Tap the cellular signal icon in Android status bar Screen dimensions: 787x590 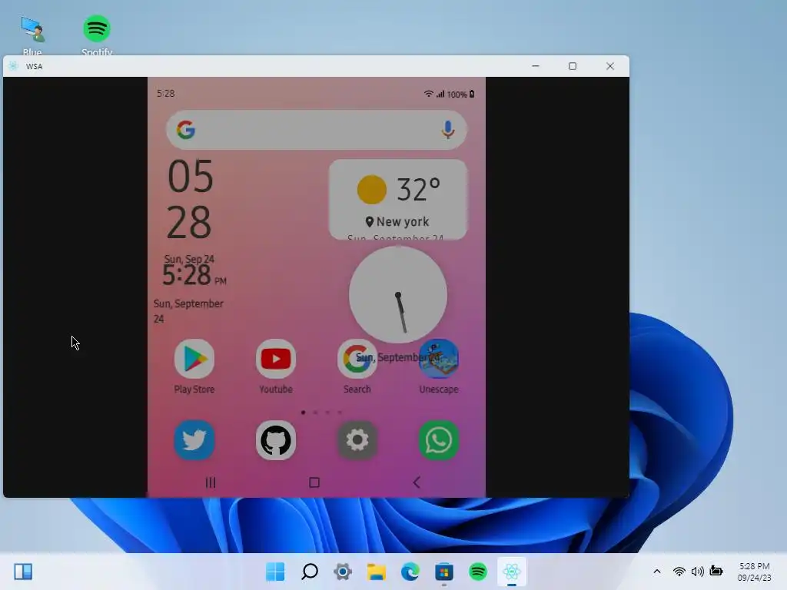(x=440, y=94)
